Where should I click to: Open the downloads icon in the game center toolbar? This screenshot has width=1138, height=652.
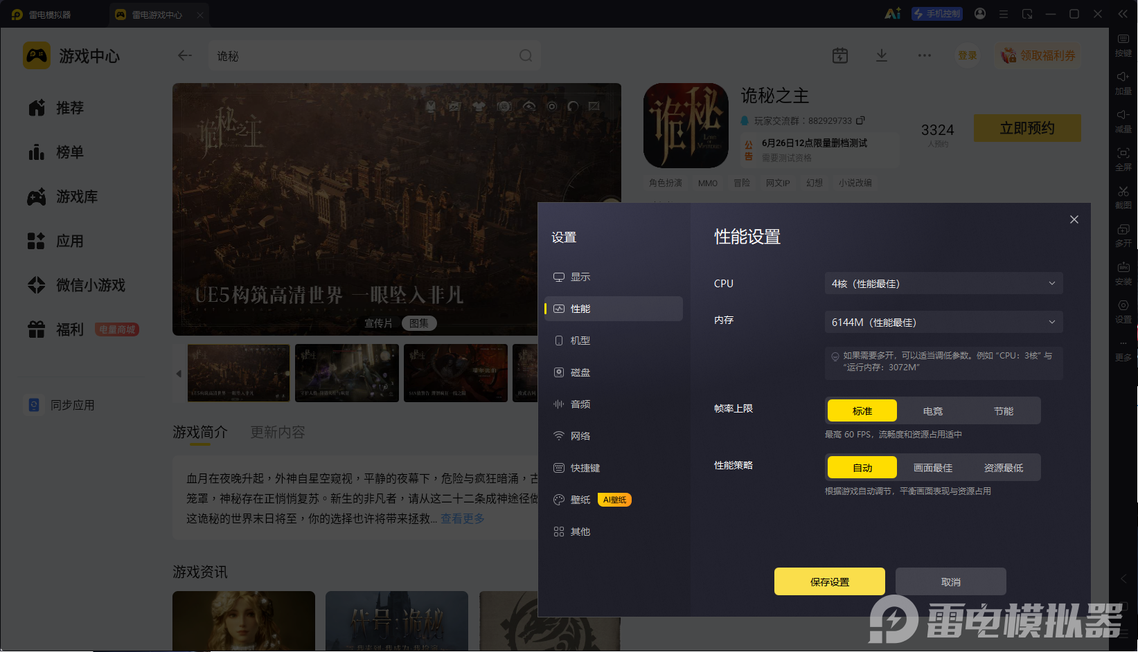(x=882, y=55)
